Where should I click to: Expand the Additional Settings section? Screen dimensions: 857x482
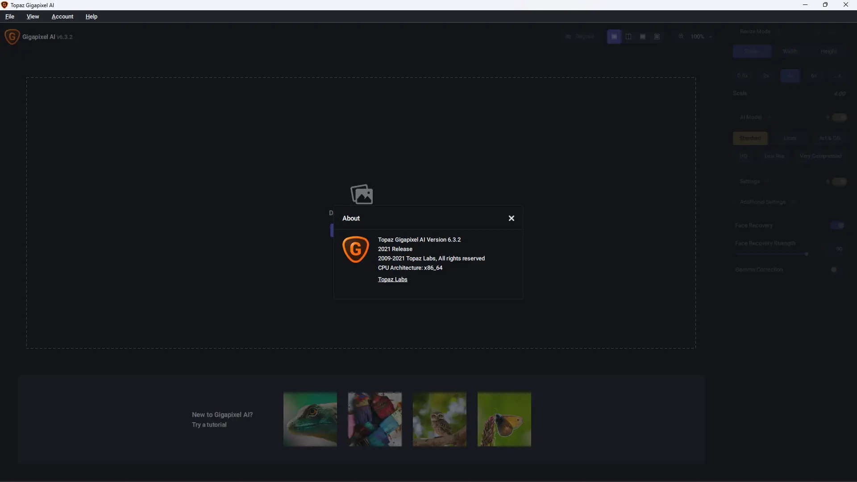pyautogui.click(x=763, y=202)
